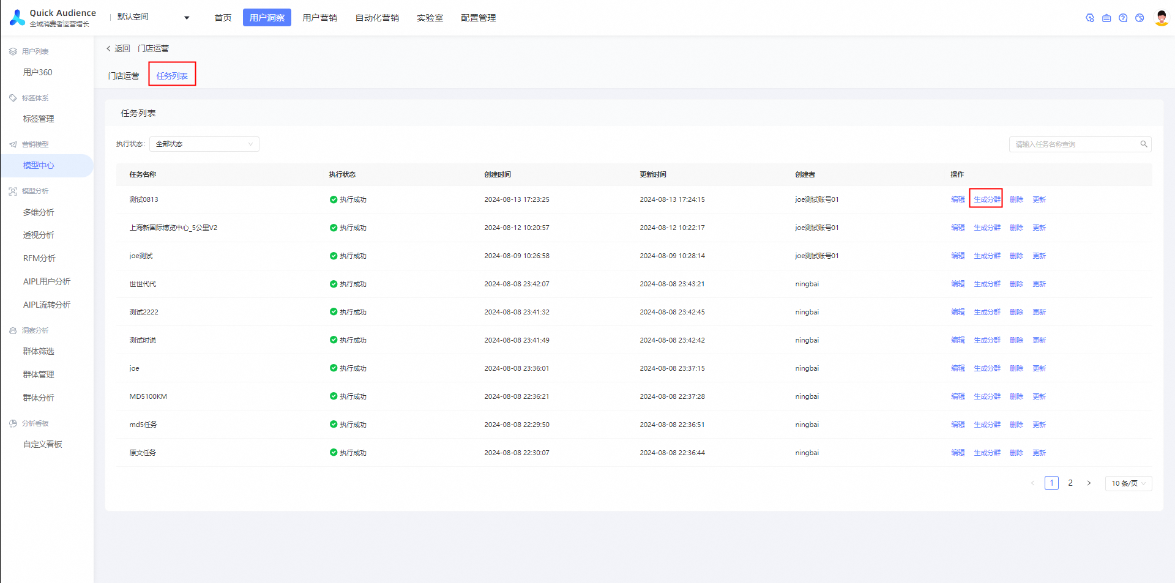1175x583 pixels.
Task: Open AIPL用户分析 in sidebar
Action: click(x=47, y=281)
